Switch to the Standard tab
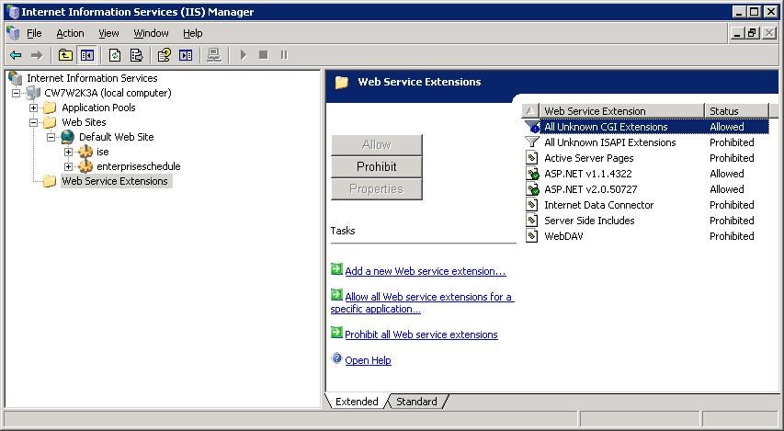 click(x=416, y=402)
